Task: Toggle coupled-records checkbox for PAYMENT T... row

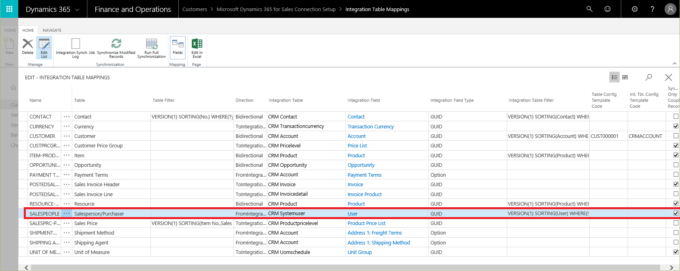Action: coord(676,174)
